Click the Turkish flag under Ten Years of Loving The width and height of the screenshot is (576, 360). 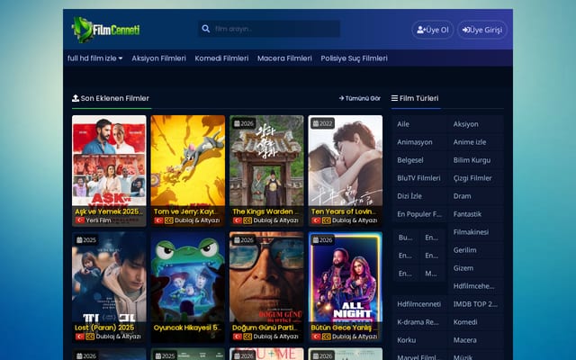pos(316,220)
